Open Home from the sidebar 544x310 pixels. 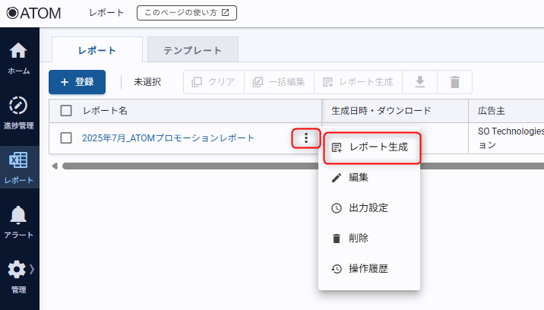19,58
